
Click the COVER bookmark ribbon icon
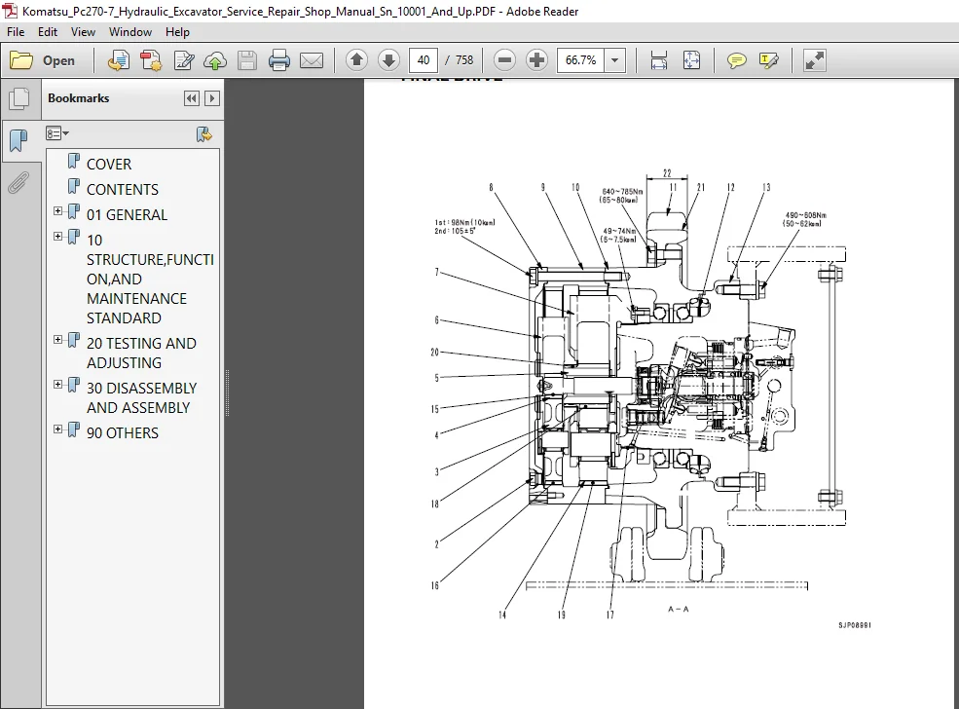pyautogui.click(x=73, y=162)
